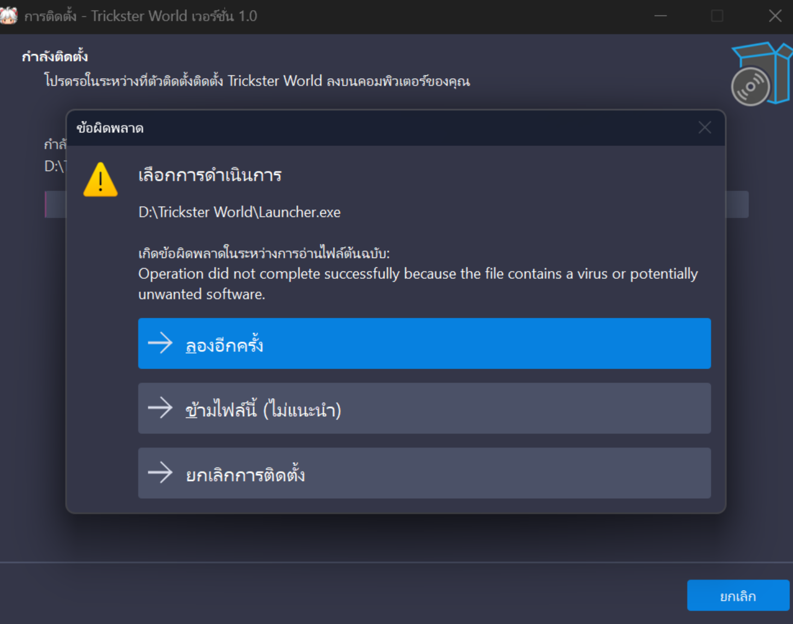Select ข้ามไฟล์นี้ (ไม่แนะนำ) option
This screenshot has height=624, width=793.
(x=424, y=408)
